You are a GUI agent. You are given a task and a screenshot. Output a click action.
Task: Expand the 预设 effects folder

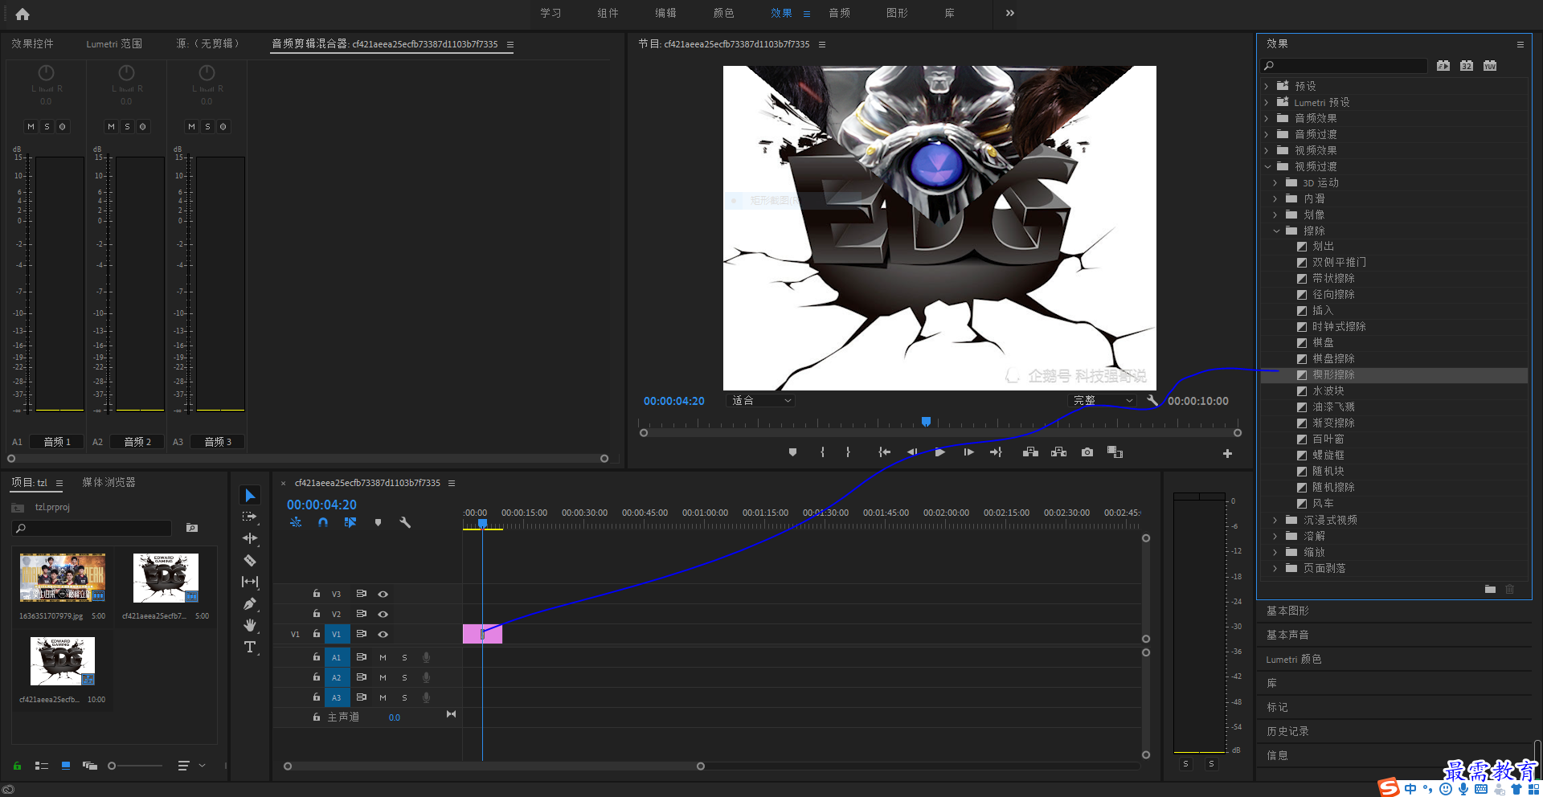[1267, 86]
